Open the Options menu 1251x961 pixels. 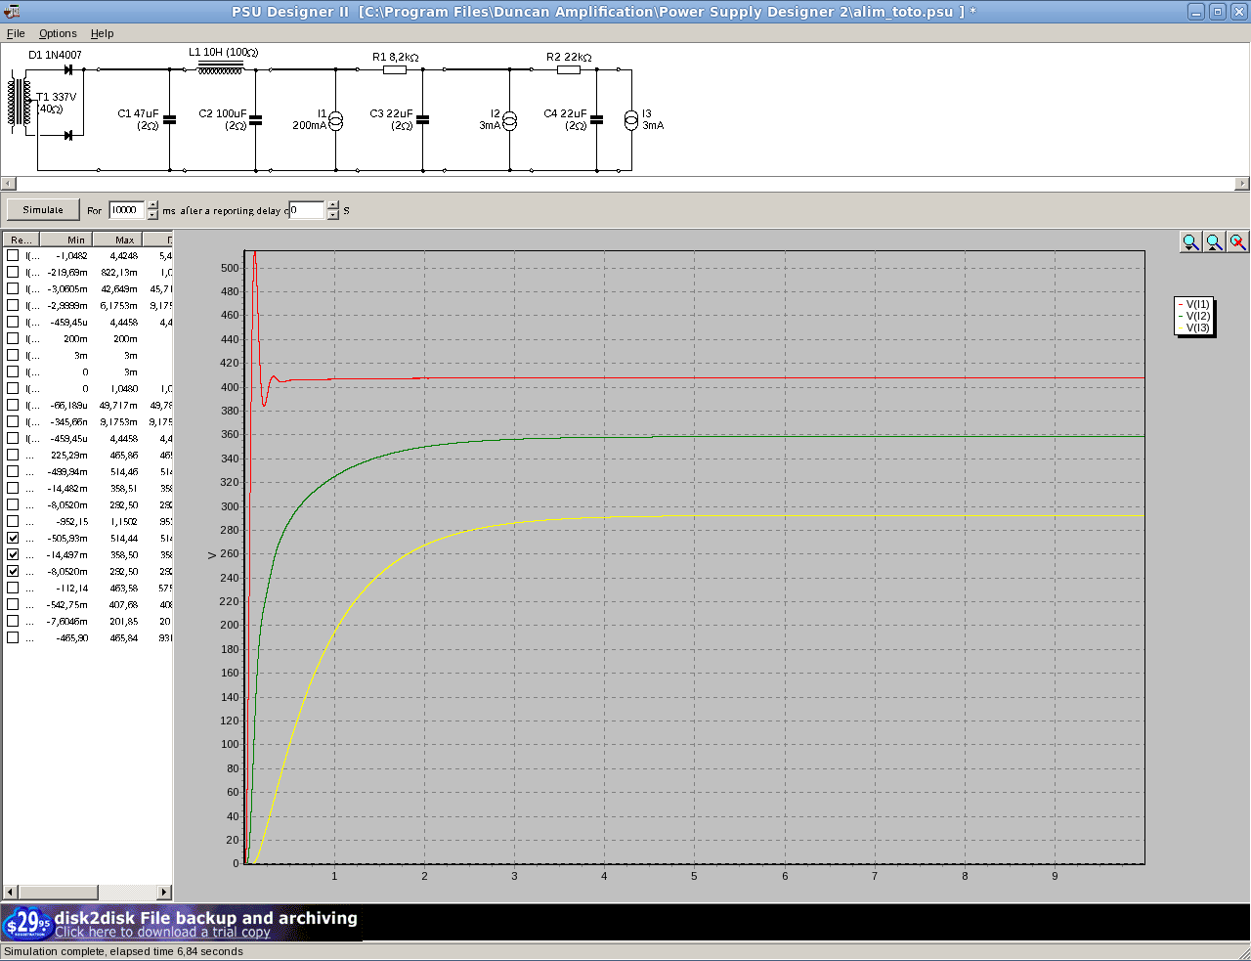(x=58, y=33)
